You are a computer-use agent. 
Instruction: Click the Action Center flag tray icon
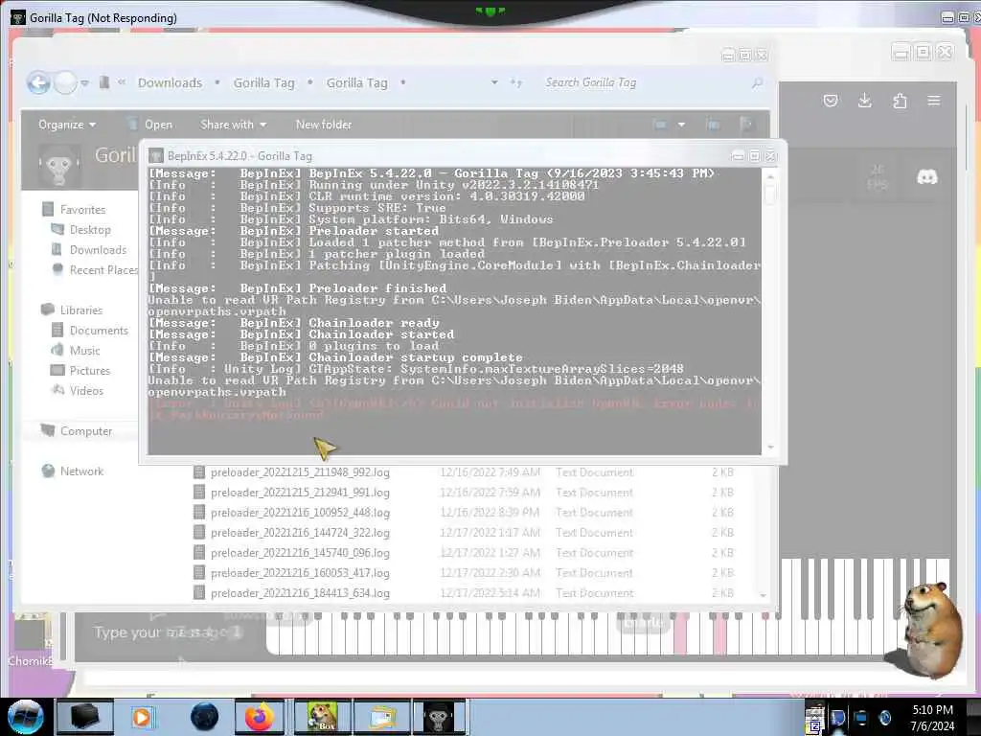837,718
